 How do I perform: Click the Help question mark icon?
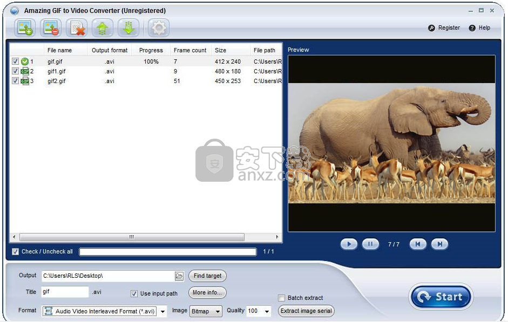(472, 28)
